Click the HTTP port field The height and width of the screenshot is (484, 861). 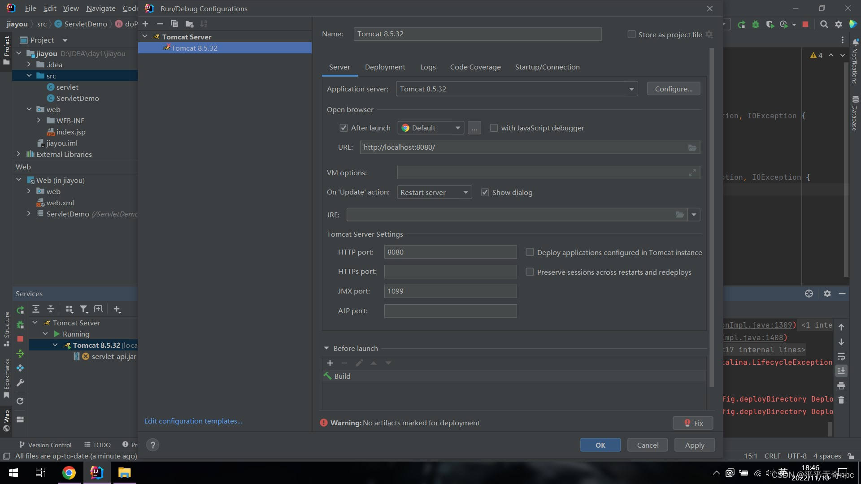coord(450,252)
